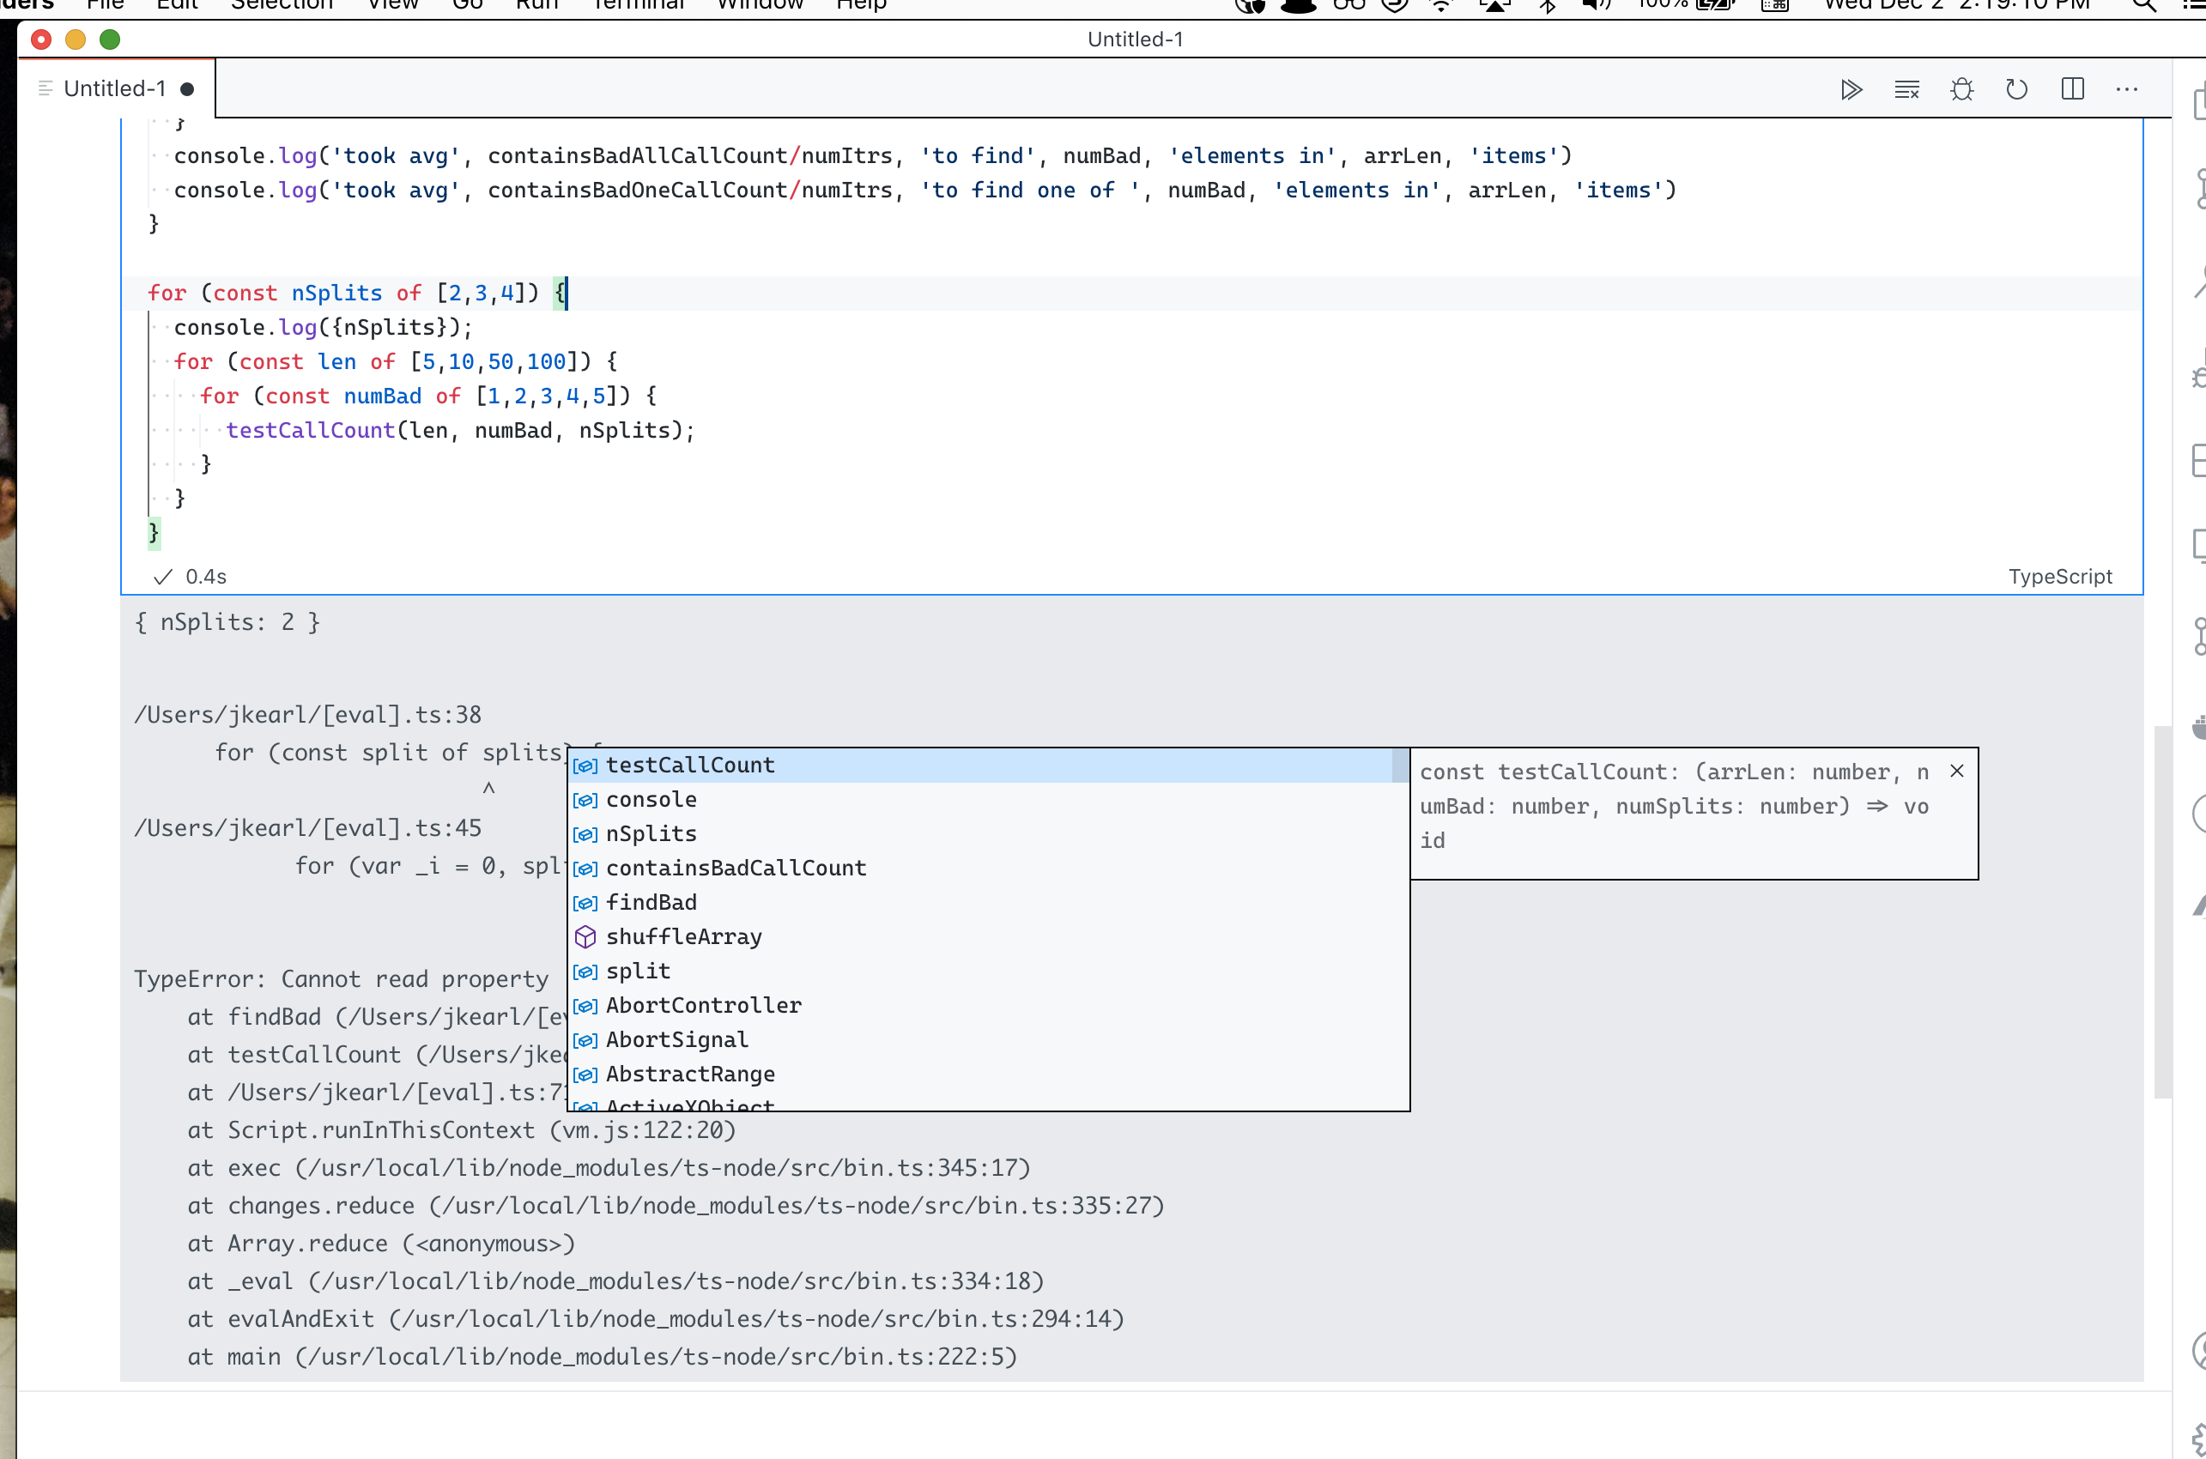Viewport: 2206px width, 1459px height.
Task: Run all cells using the double-play icon
Action: pos(1851,89)
